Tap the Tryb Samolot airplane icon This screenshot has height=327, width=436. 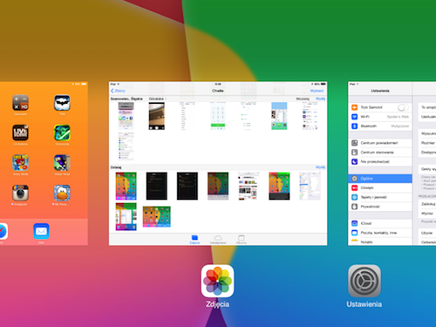(354, 107)
